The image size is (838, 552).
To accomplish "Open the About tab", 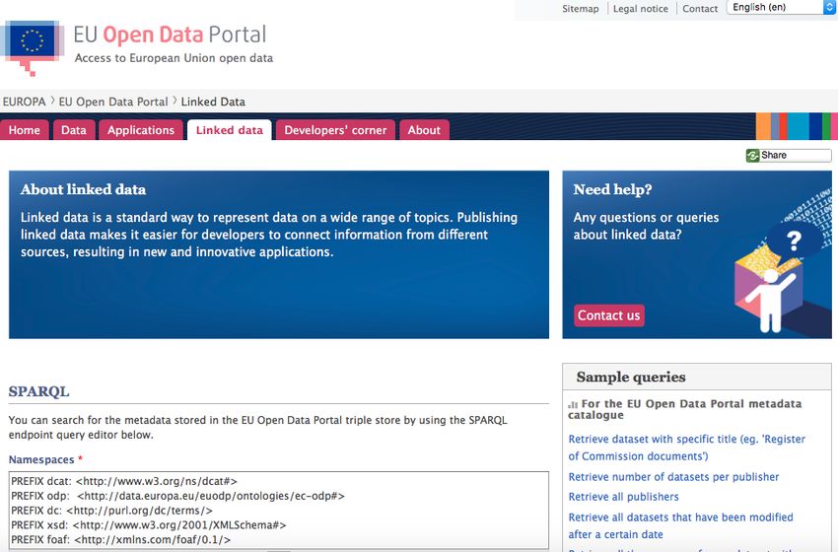I will (424, 130).
